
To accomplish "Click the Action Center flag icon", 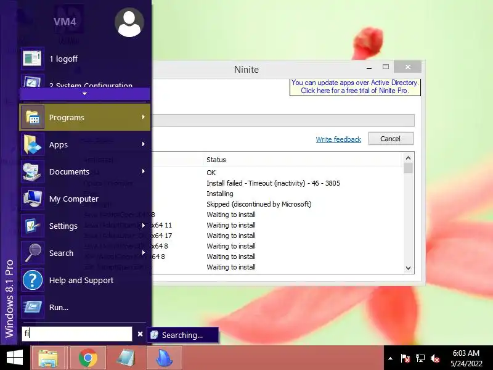I will pos(405,358).
